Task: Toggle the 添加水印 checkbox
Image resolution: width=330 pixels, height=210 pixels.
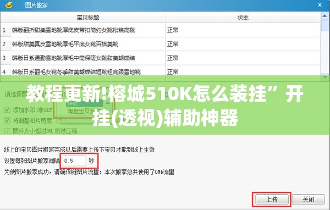Action: point(7,109)
